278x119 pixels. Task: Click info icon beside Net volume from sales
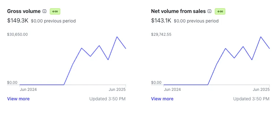(x=209, y=11)
